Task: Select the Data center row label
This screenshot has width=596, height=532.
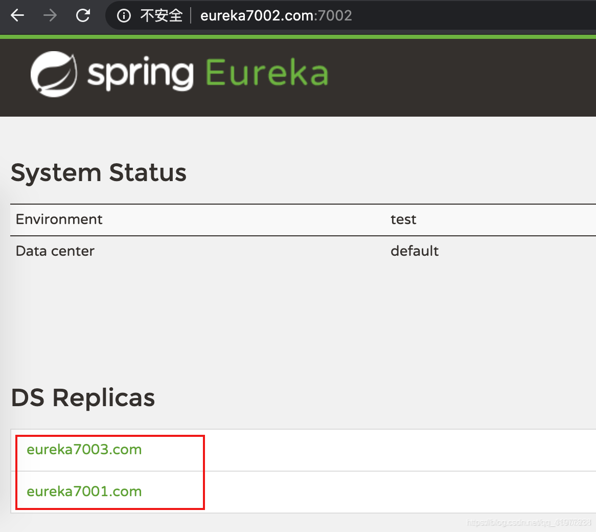Action: click(55, 251)
